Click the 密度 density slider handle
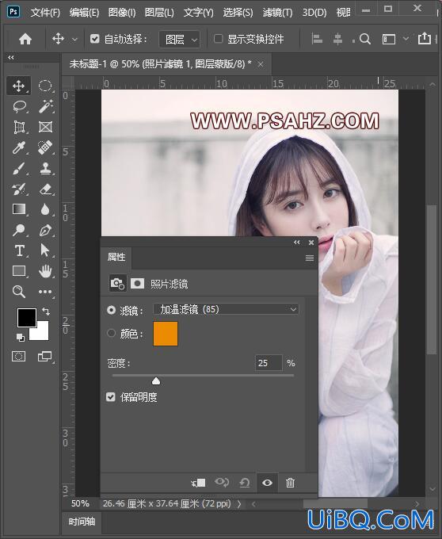Screen dimensions: 442x539 tap(156, 380)
